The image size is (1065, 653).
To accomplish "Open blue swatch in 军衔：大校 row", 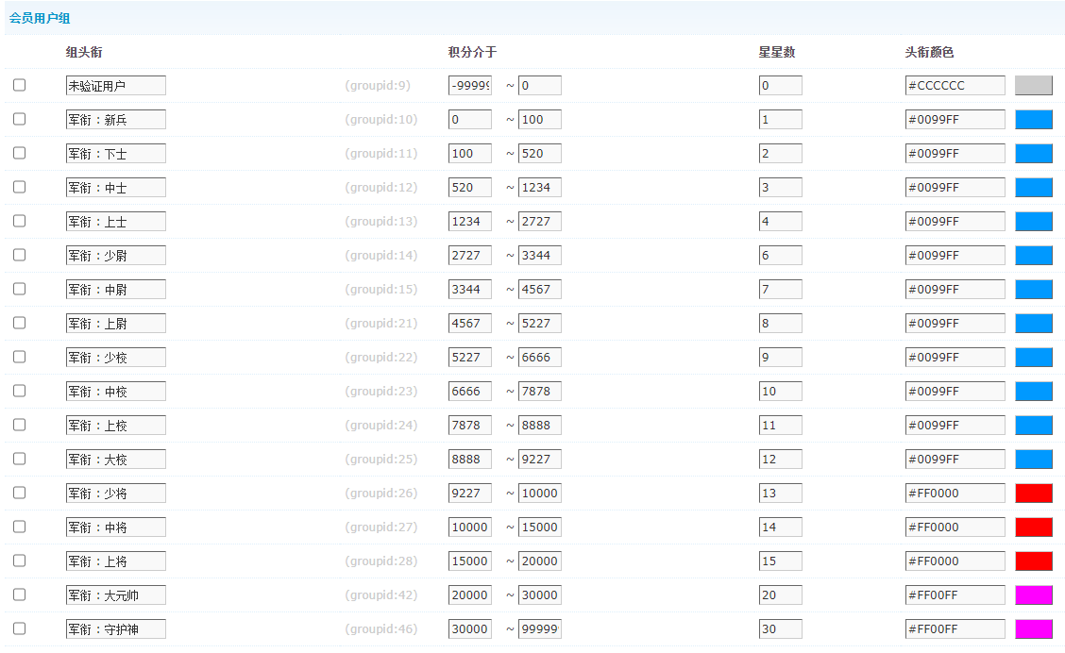I will pos(1034,459).
